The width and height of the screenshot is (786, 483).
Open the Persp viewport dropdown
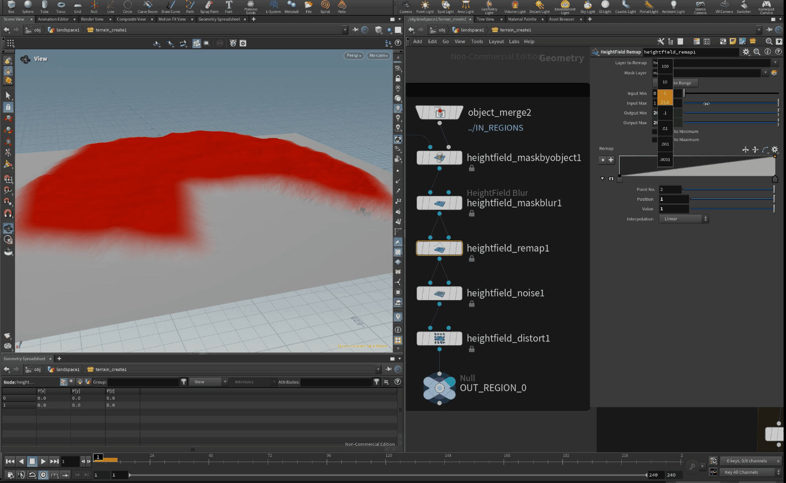(x=354, y=55)
